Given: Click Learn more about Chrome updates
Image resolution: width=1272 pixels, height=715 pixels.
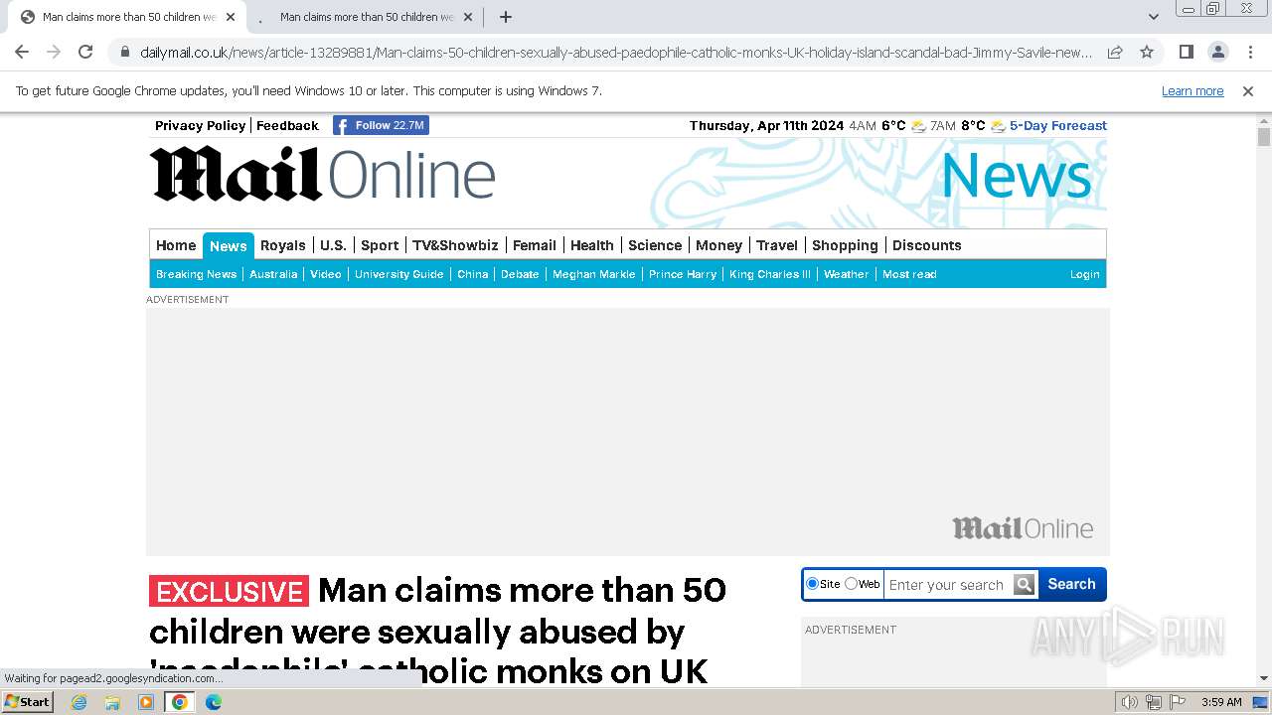Looking at the screenshot, I should point(1192,91).
